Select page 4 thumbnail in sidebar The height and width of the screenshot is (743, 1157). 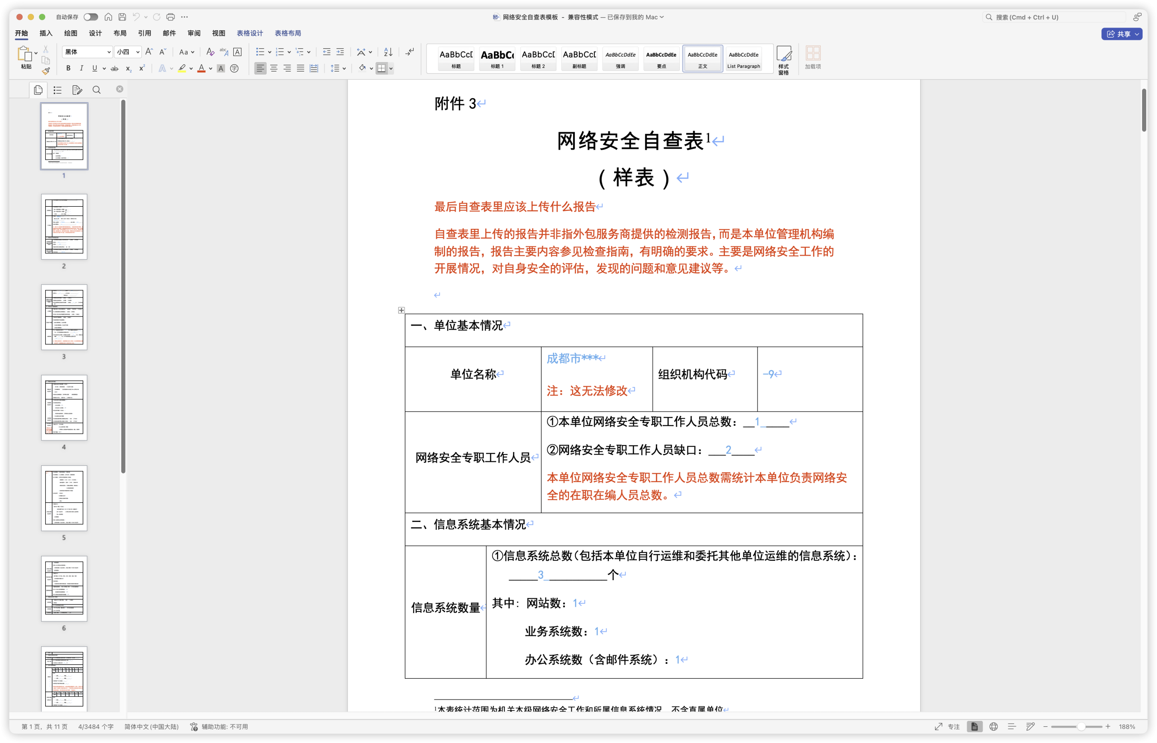coord(64,408)
